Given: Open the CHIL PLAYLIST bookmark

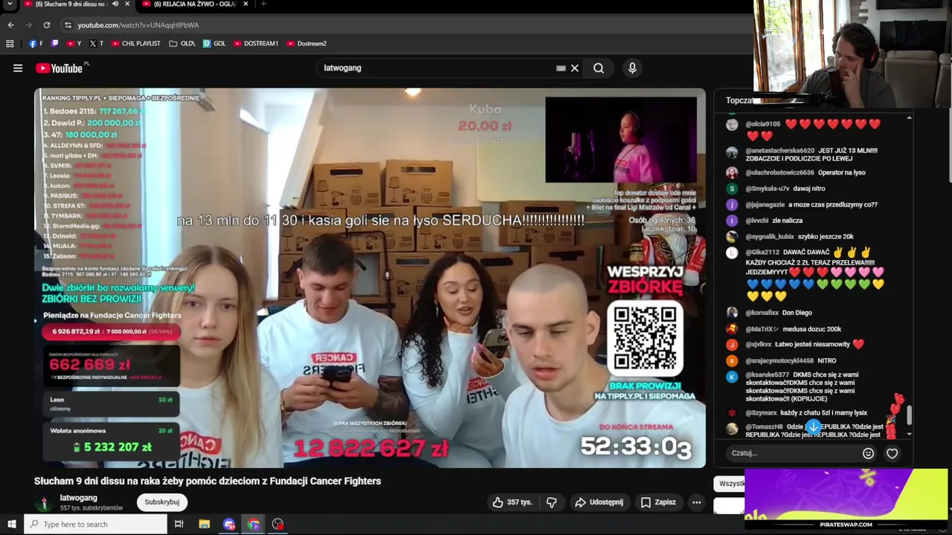Looking at the screenshot, I should 136,44.
